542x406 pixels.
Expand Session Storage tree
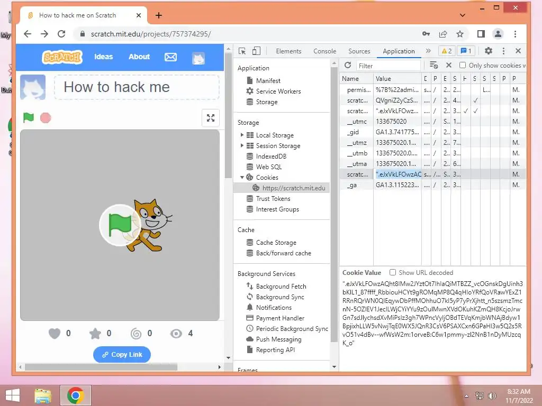click(242, 146)
